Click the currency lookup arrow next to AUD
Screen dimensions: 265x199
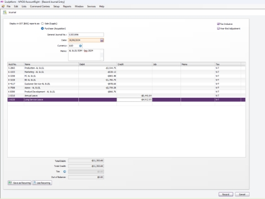(x=81, y=46)
